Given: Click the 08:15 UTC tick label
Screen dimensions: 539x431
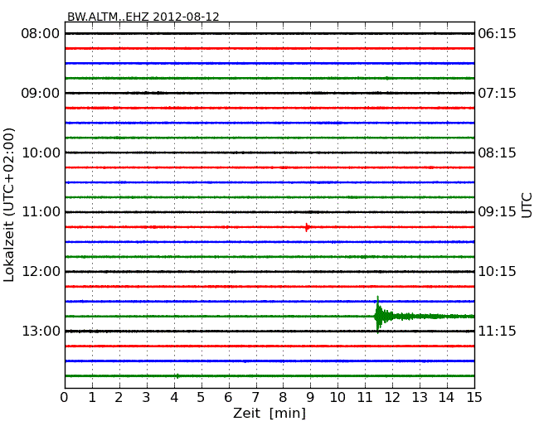Looking at the screenshot, I should click(x=497, y=153).
